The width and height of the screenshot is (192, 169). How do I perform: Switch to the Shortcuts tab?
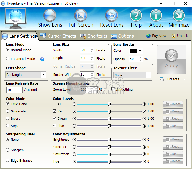[94, 36]
